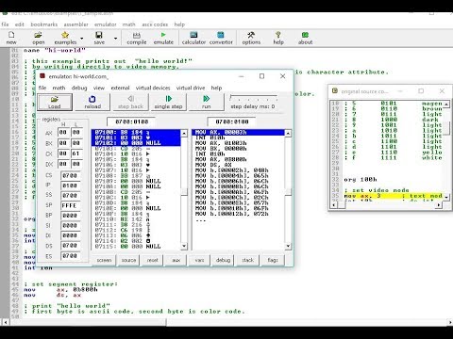
Task: Close the original source code window
Action: (442, 91)
